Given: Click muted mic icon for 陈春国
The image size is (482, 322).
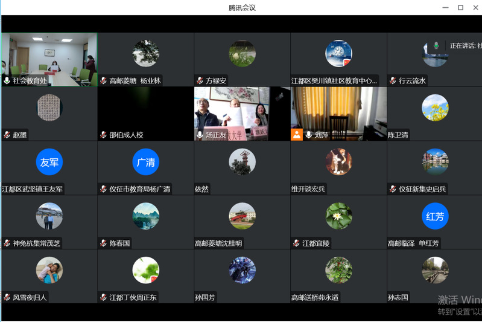Looking at the screenshot, I should point(104,243).
